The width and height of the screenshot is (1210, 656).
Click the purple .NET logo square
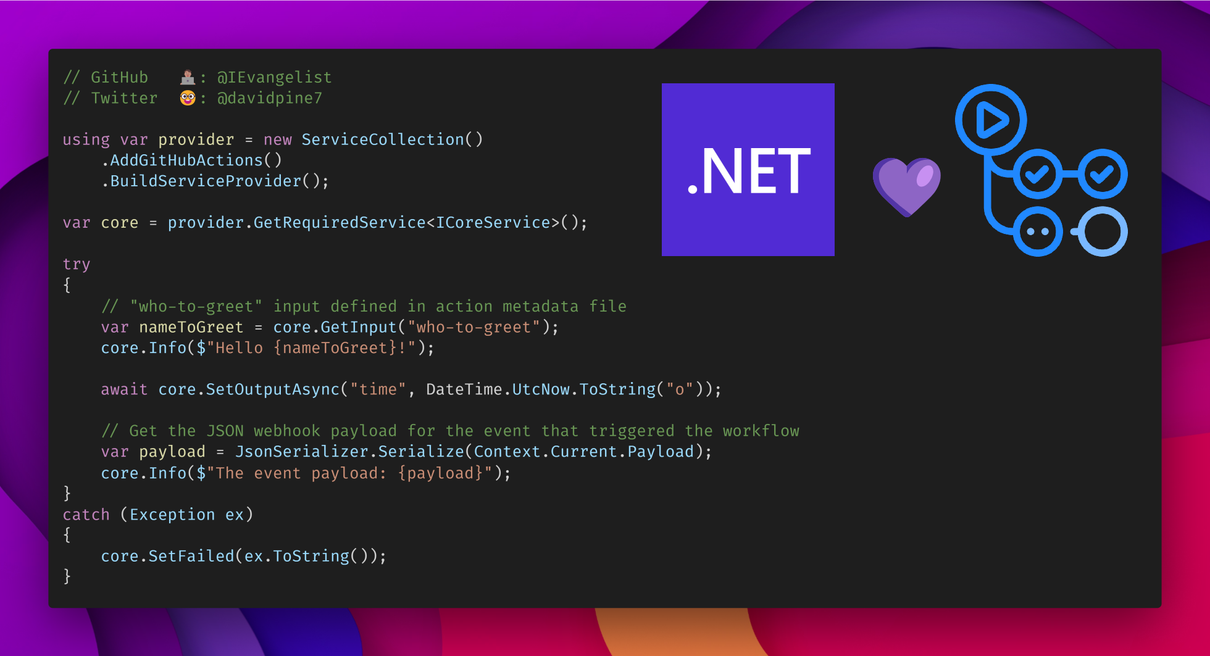[748, 169]
